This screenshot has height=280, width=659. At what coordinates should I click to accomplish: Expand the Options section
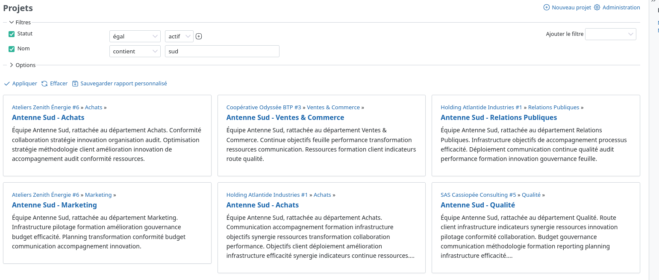pyautogui.click(x=22, y=65)
